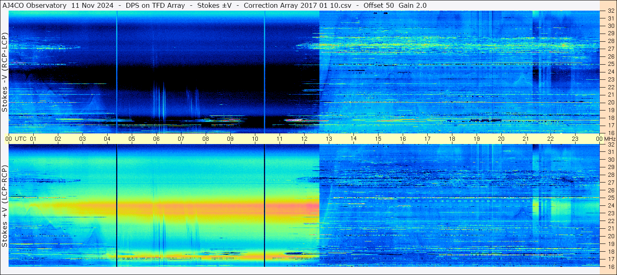The image size is (617, 275).
Task: Select hour '16' on the time axis
Action: pyautogui.click(x=403, y=139)
